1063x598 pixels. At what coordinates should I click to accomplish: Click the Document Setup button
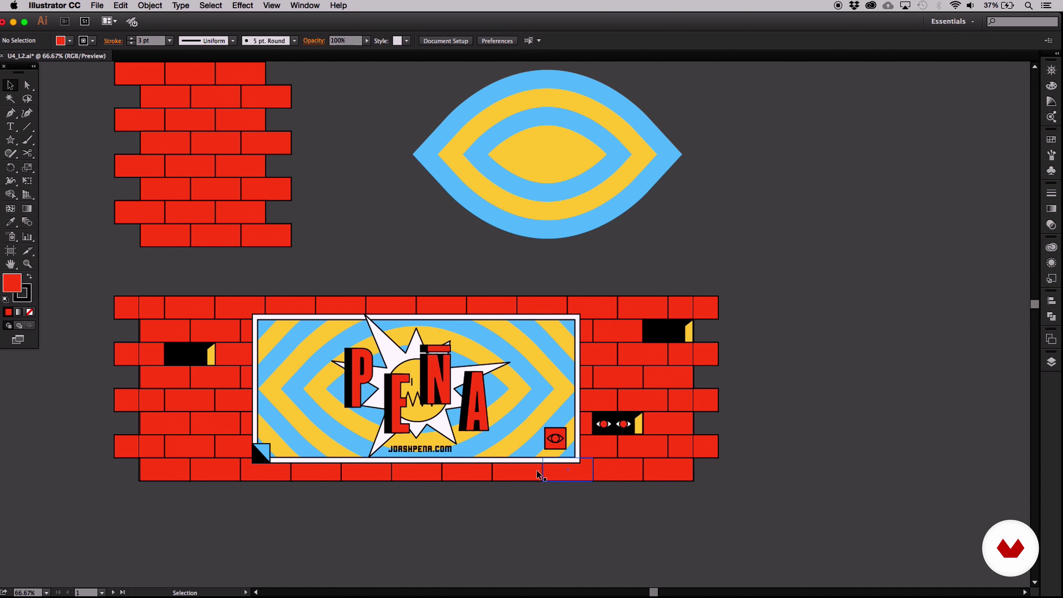click(x=445, y=40)
